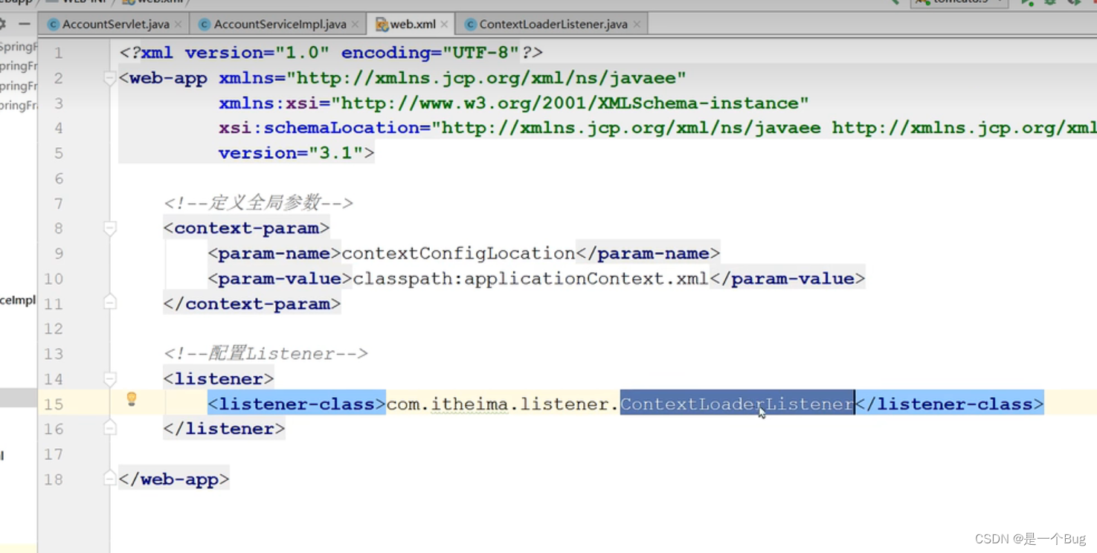
Task: Collapse the listener fold marker on line 14
Action: 109,378
